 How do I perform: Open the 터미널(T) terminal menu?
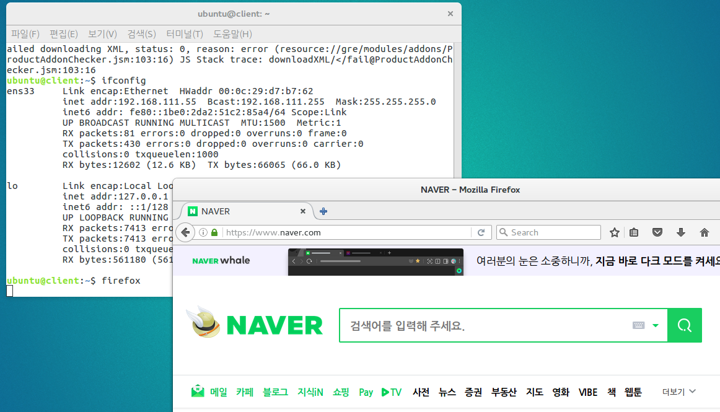185,34
